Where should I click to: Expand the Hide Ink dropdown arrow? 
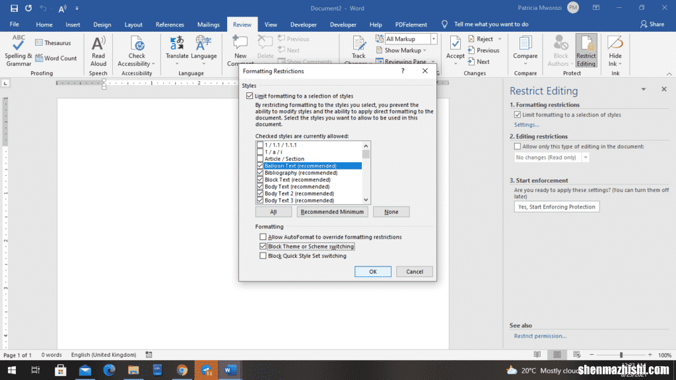[620, 64]
